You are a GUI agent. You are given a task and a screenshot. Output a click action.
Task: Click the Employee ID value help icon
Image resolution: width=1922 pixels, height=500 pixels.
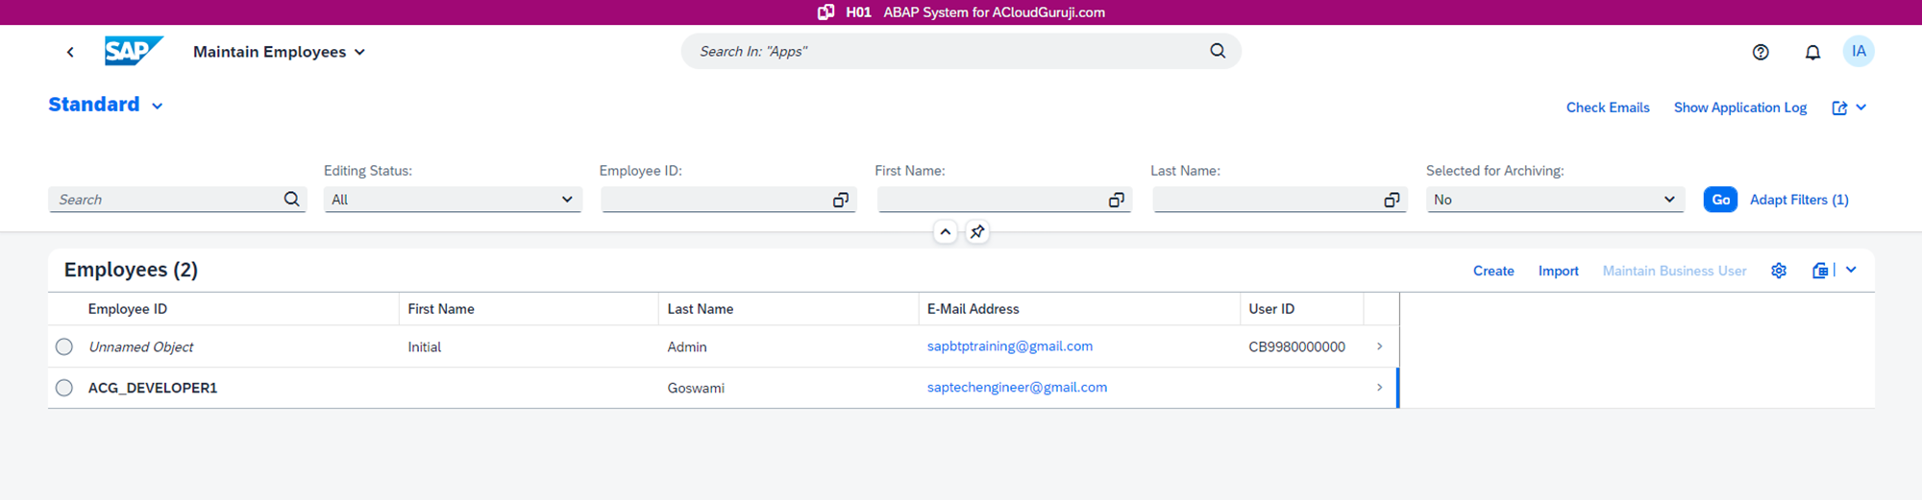(840, 200)
